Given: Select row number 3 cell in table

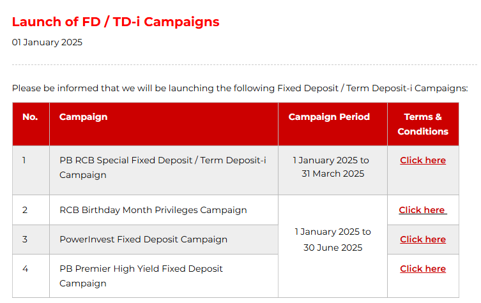Looking at the screenshot, I should [25, 239].
